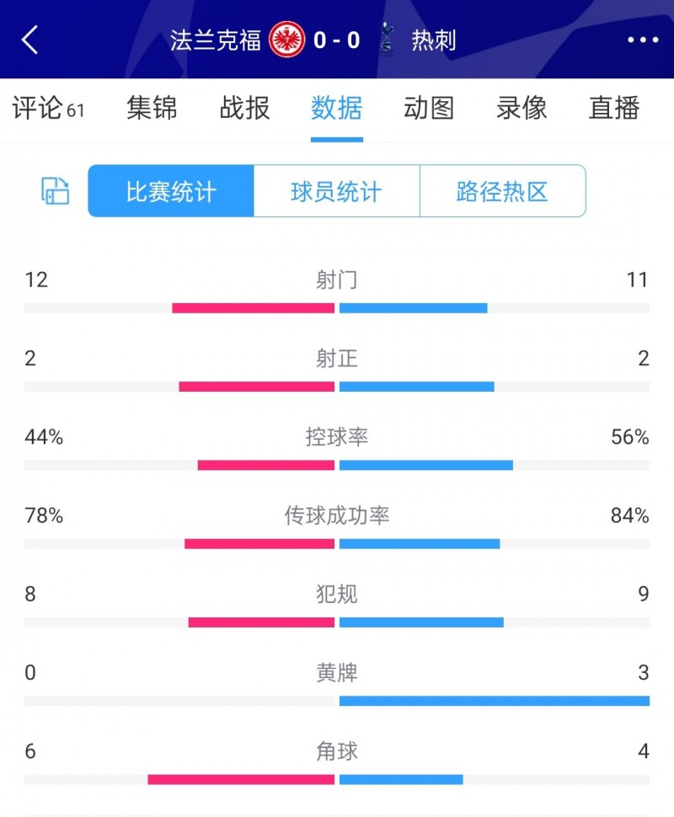Screen dimensions: 674x817
Task: Tap the 热刺 team name
Action: click(x=434, y=40)
